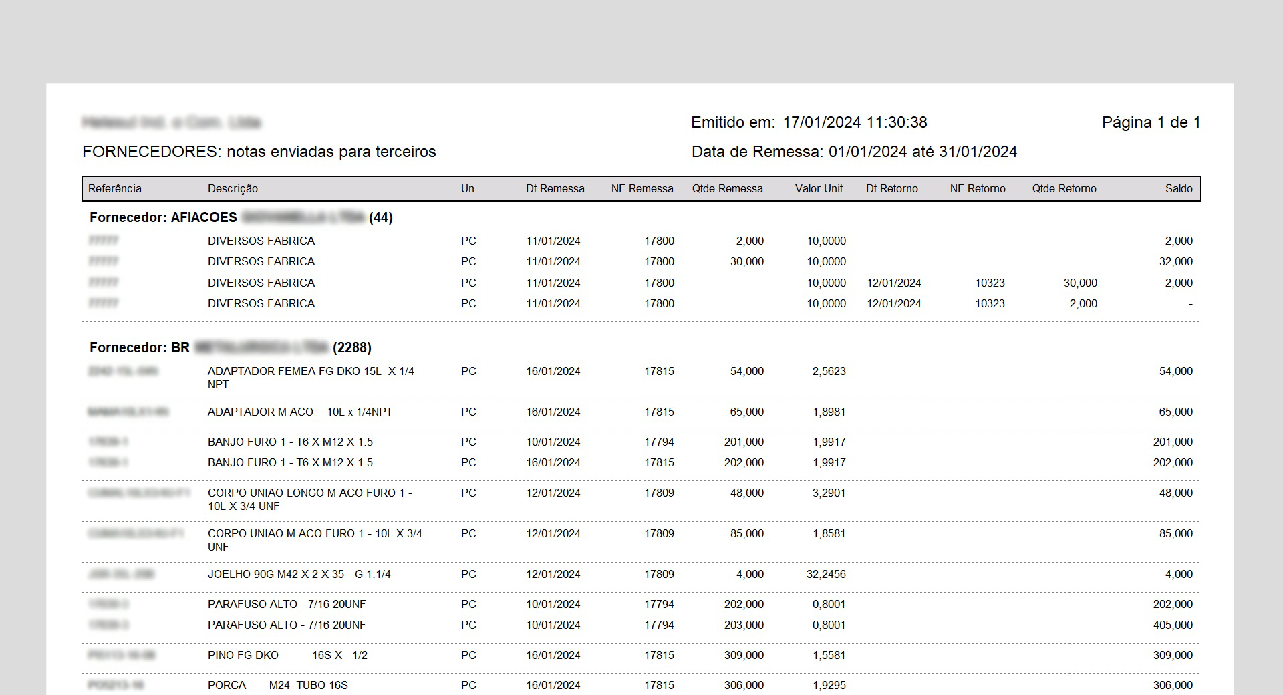Screen dimensions: 1283x695
Task: Select 'JOELHO 90G M42 X 2 X 35' description
Action: [x=299, y=574]
